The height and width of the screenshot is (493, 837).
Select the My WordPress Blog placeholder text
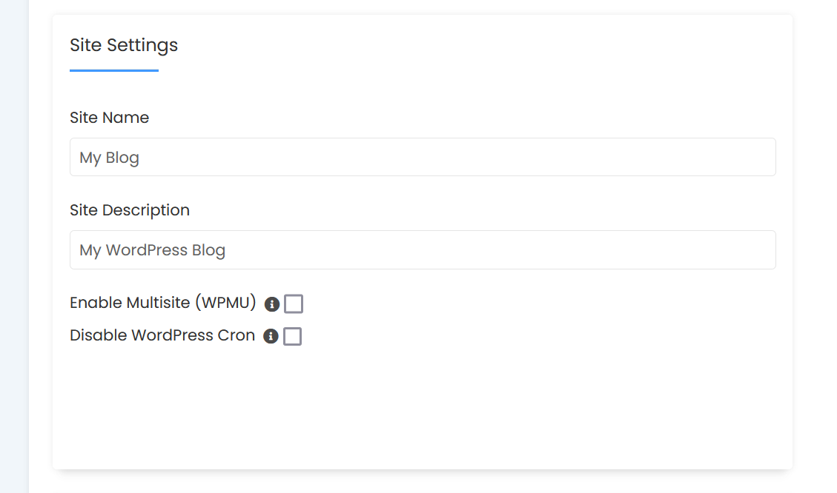(x=153, y=250)
